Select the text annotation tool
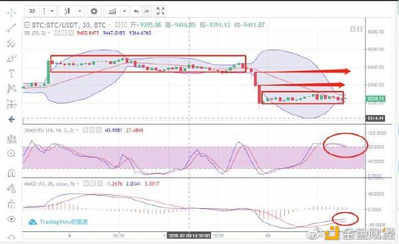399x244 pixels. tap(11, 74)
